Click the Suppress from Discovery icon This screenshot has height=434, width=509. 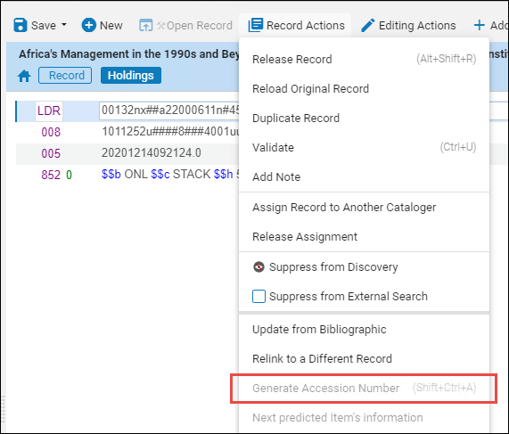[x=259, y=266]
